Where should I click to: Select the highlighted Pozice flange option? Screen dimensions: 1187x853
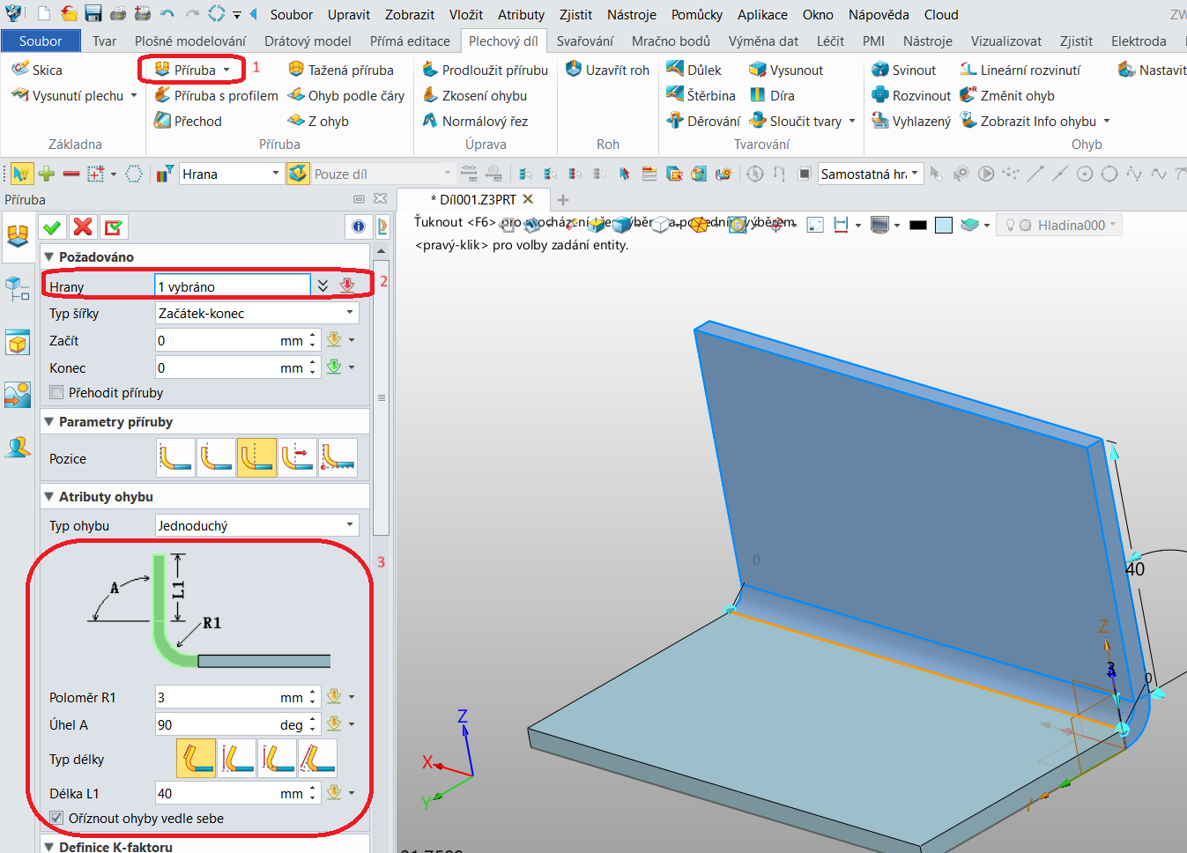point(256,457)
